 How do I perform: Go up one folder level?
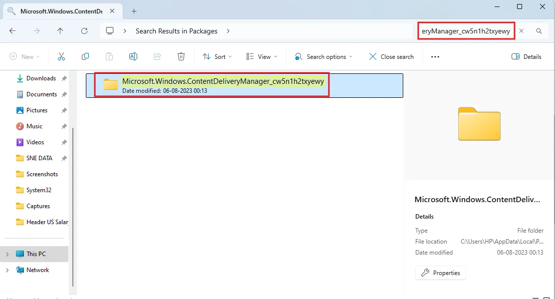[60, 31]
